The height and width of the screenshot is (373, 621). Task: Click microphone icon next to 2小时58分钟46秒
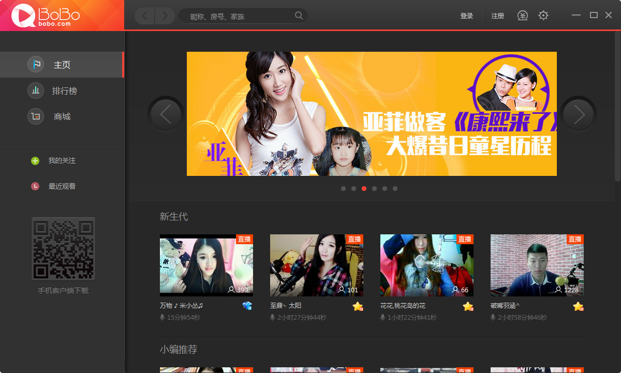tap(493, 317)
